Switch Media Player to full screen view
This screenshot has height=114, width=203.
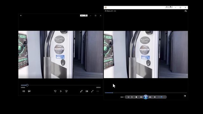(x=185, y=96)
